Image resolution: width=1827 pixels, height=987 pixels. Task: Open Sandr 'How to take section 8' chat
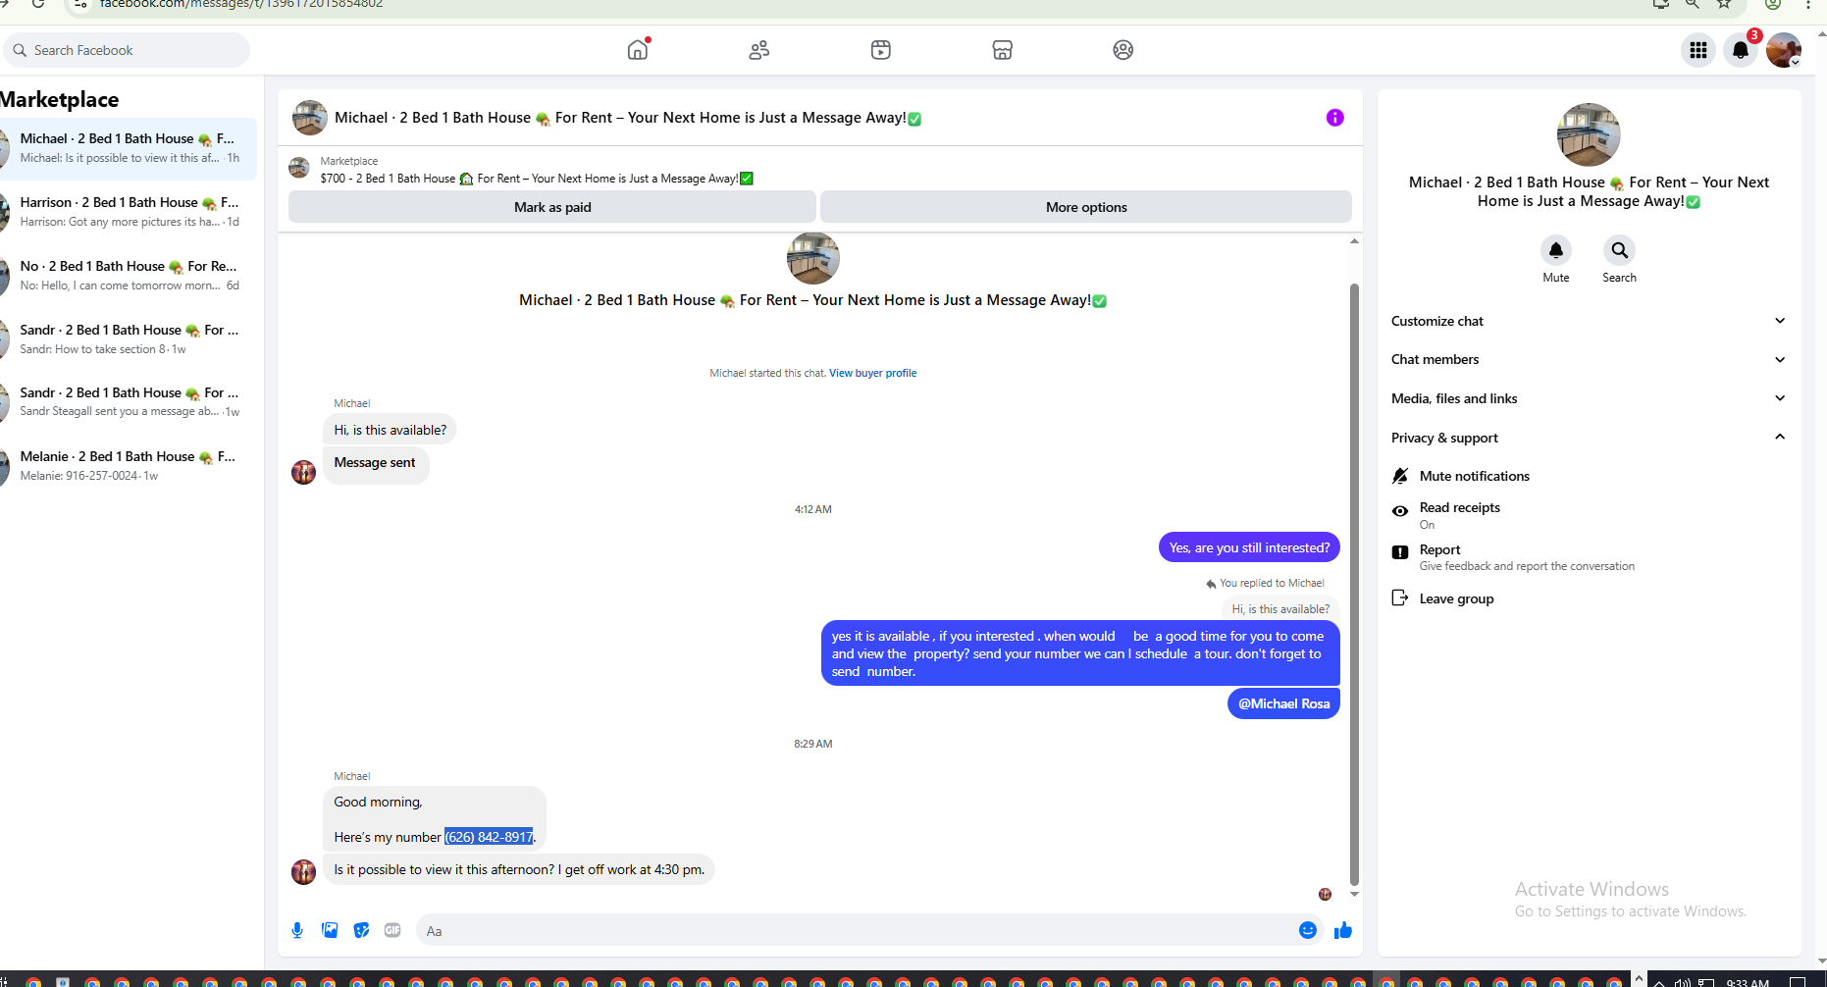pyautogui.click(x=128, y=339)
